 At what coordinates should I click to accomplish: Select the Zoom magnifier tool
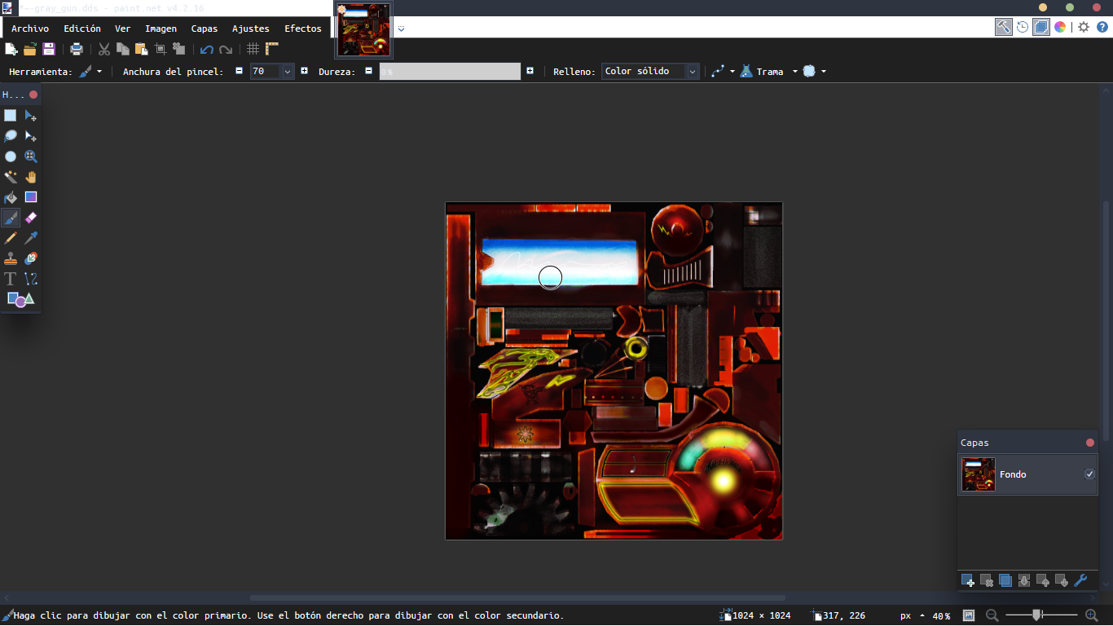pos(31,156)
